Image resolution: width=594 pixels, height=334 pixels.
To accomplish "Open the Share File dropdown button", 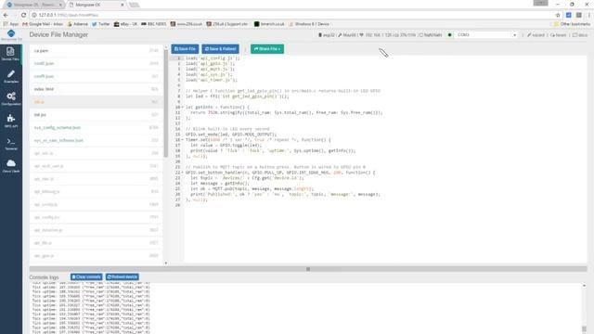I will [266, 49].
